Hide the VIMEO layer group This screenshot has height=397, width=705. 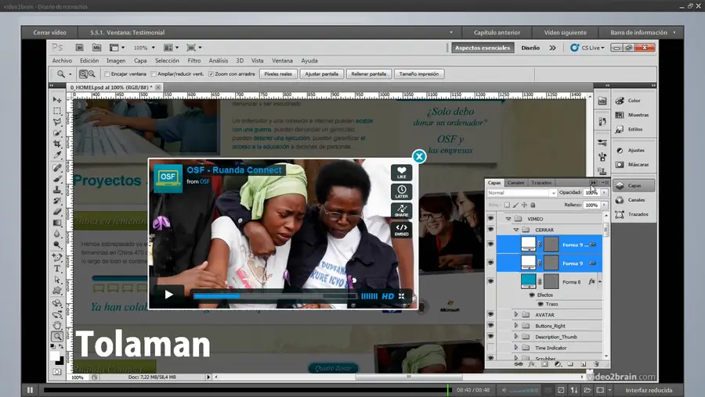click(491, 220)
